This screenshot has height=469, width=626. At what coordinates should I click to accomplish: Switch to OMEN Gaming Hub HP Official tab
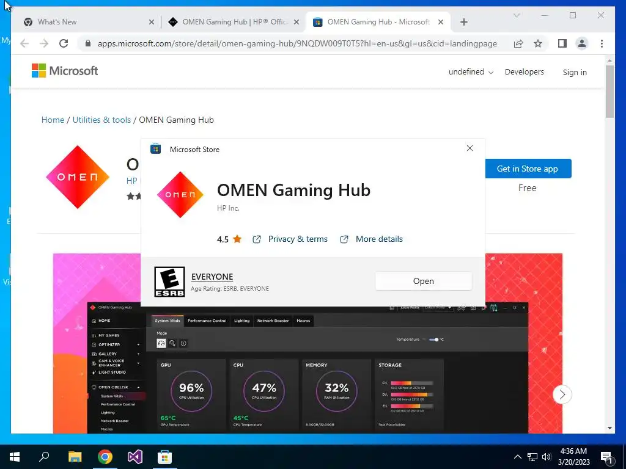coord(234,22)
